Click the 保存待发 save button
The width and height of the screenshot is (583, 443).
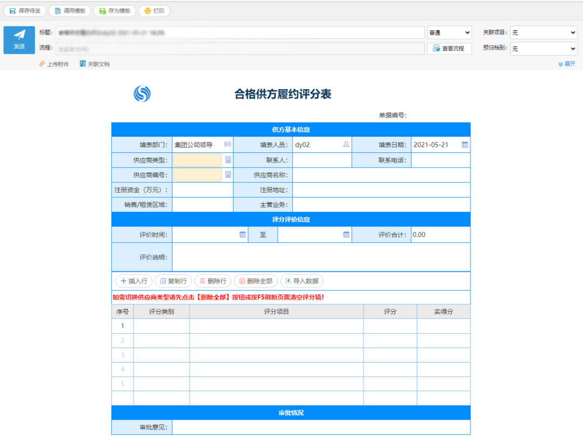pyautogui.click(x=25, y=11)
